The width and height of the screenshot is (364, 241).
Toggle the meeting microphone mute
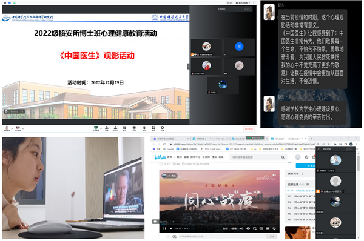[x=7, y=128]
